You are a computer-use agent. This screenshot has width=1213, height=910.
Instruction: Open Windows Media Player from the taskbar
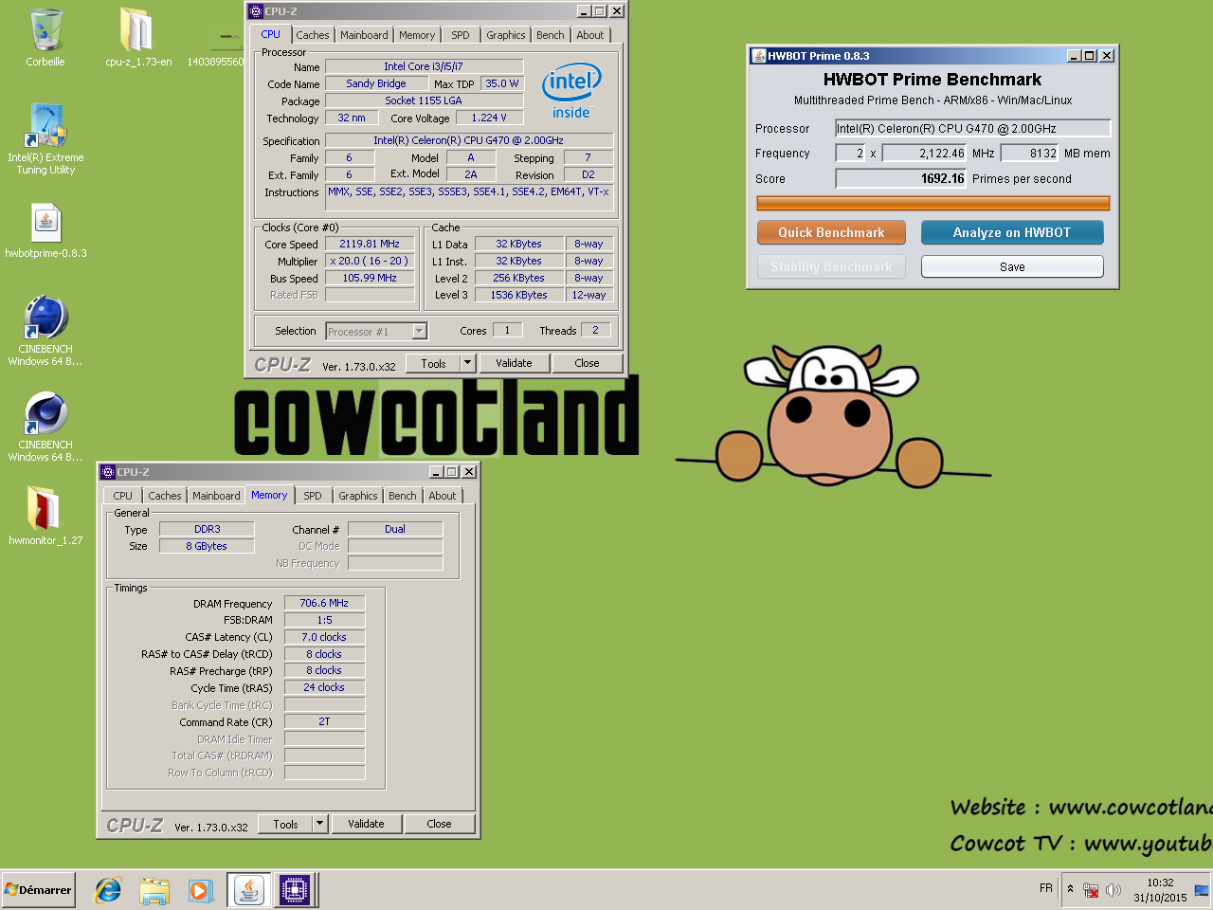click(x=200, y=890)
